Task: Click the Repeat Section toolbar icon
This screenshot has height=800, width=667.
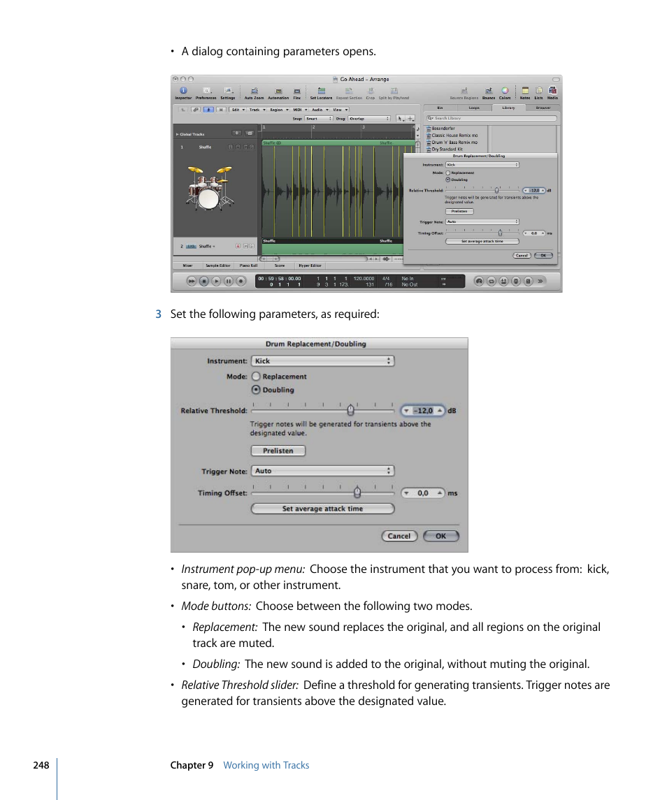Action: 349,91
